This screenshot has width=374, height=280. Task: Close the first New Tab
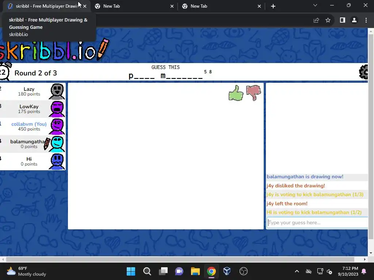tap(172, 7)
